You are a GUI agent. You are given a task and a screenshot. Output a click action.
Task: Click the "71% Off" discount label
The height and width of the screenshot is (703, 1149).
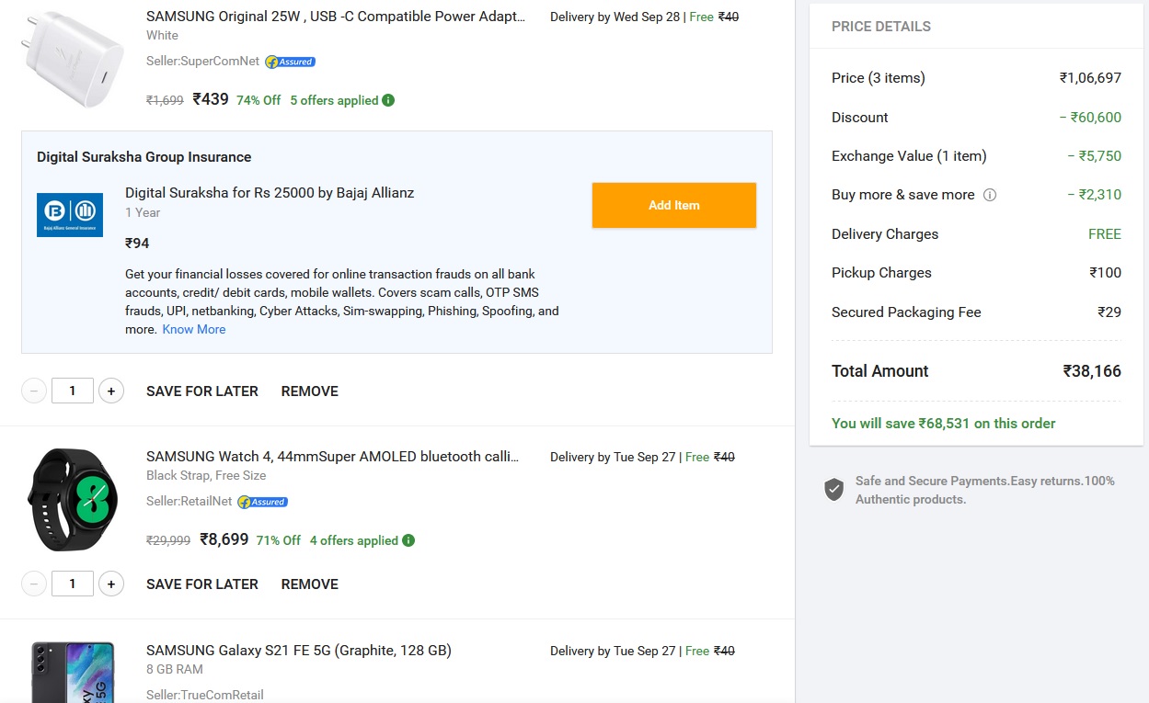279,540
